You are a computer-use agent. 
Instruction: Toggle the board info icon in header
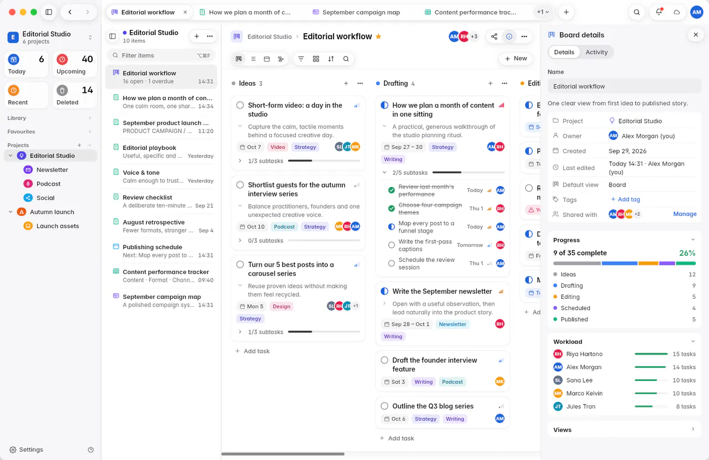coord(509,37)
